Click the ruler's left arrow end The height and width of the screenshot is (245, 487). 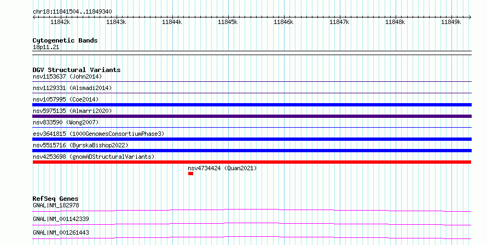pos(34,17)
